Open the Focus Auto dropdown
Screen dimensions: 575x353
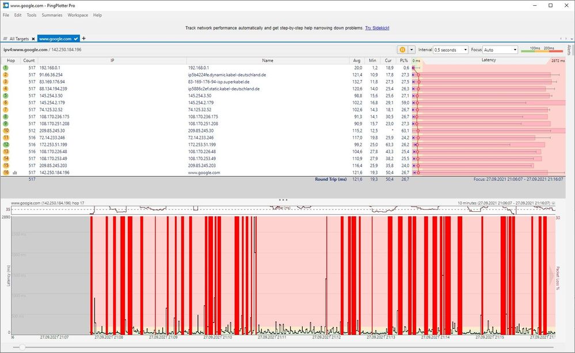point(500,50)
